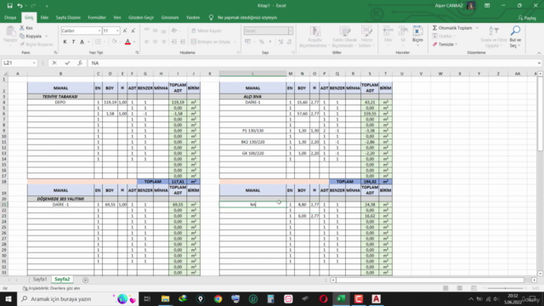Open font color dropdown arrow

point(134,42)
